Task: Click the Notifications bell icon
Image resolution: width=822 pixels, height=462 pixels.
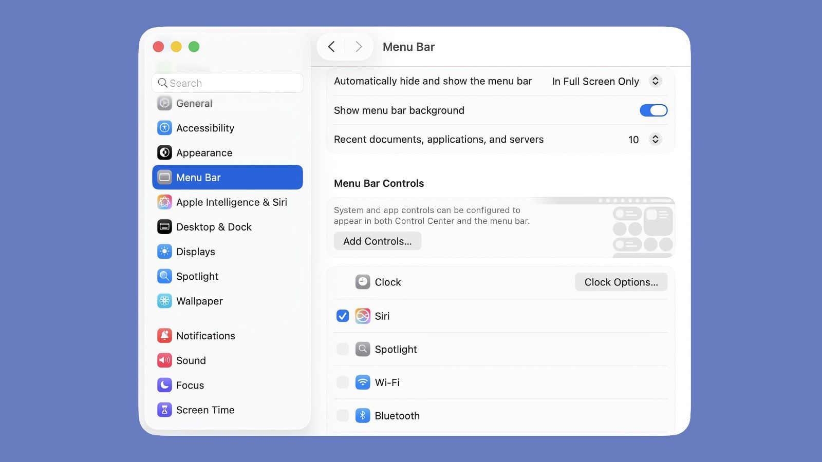Action: click(x=164, y=336)
